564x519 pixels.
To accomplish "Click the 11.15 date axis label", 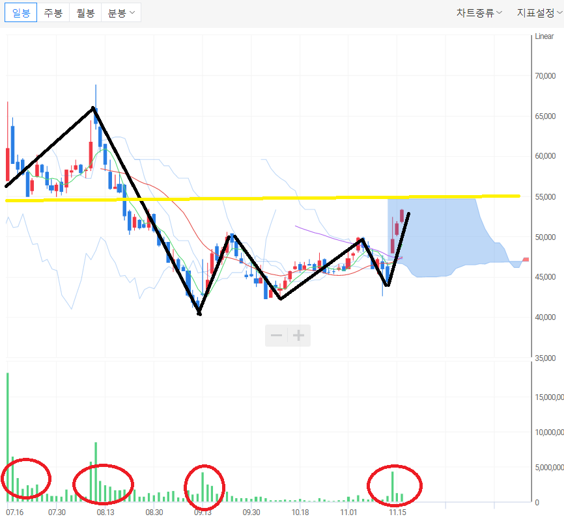I will pos(397,512).
